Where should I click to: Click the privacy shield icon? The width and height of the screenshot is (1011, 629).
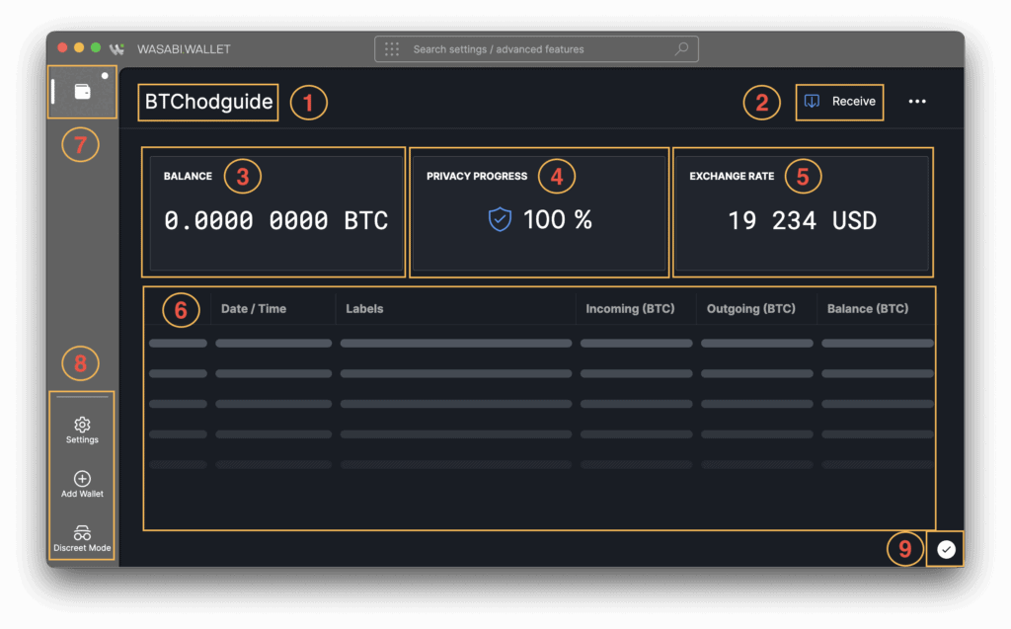(501, 220)
